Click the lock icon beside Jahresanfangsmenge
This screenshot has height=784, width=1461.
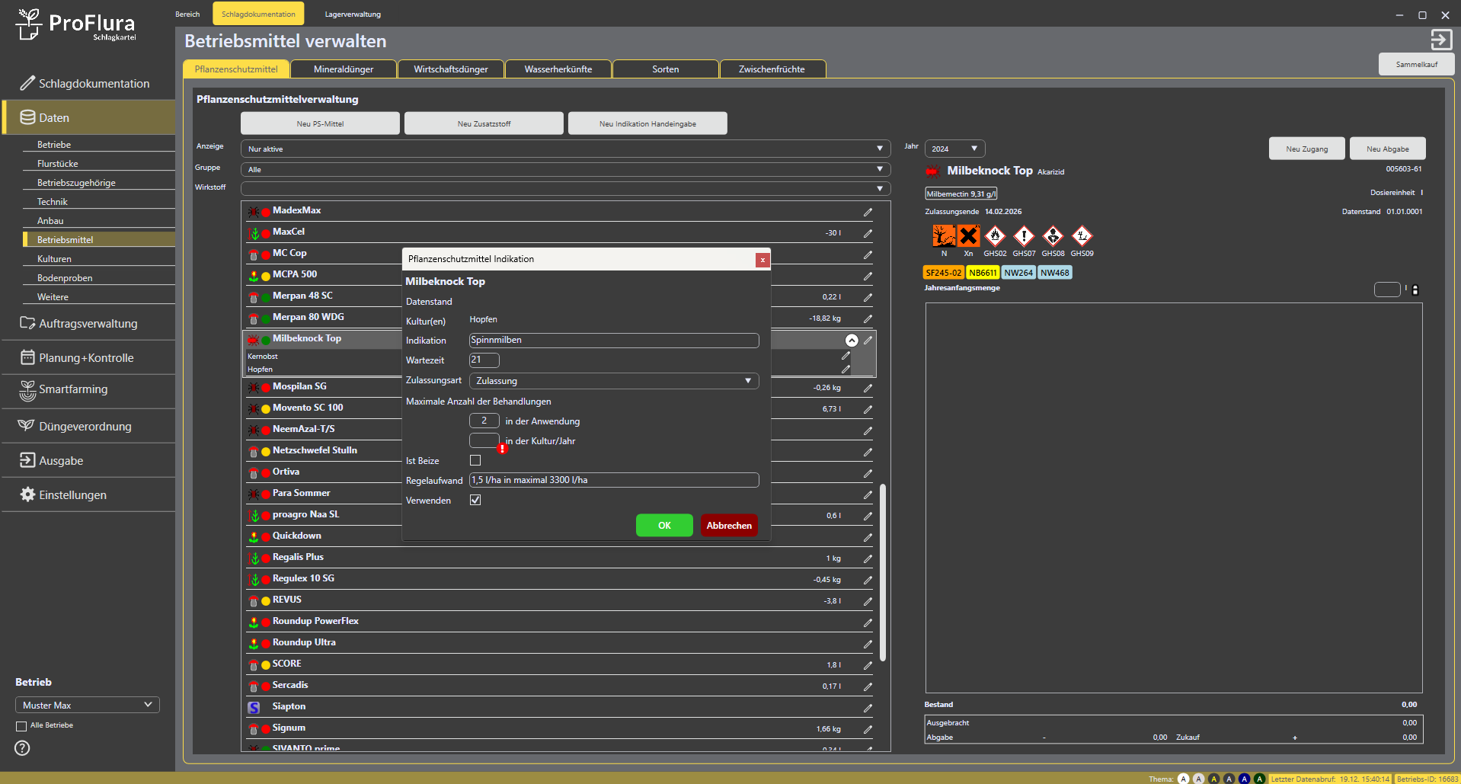coord(1415,290)
